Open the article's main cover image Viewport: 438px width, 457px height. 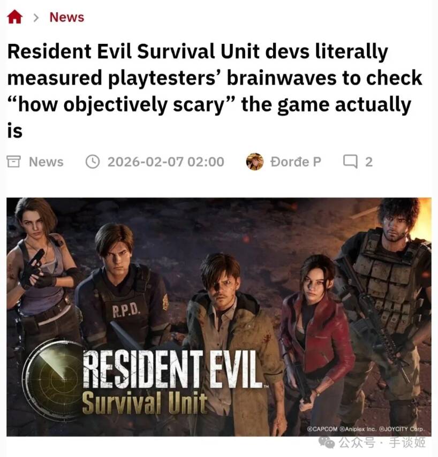tap(219, 317)
